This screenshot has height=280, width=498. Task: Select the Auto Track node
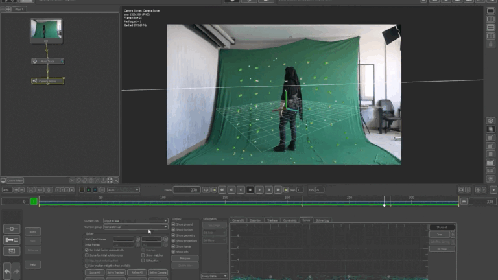(x=47, y=61)
